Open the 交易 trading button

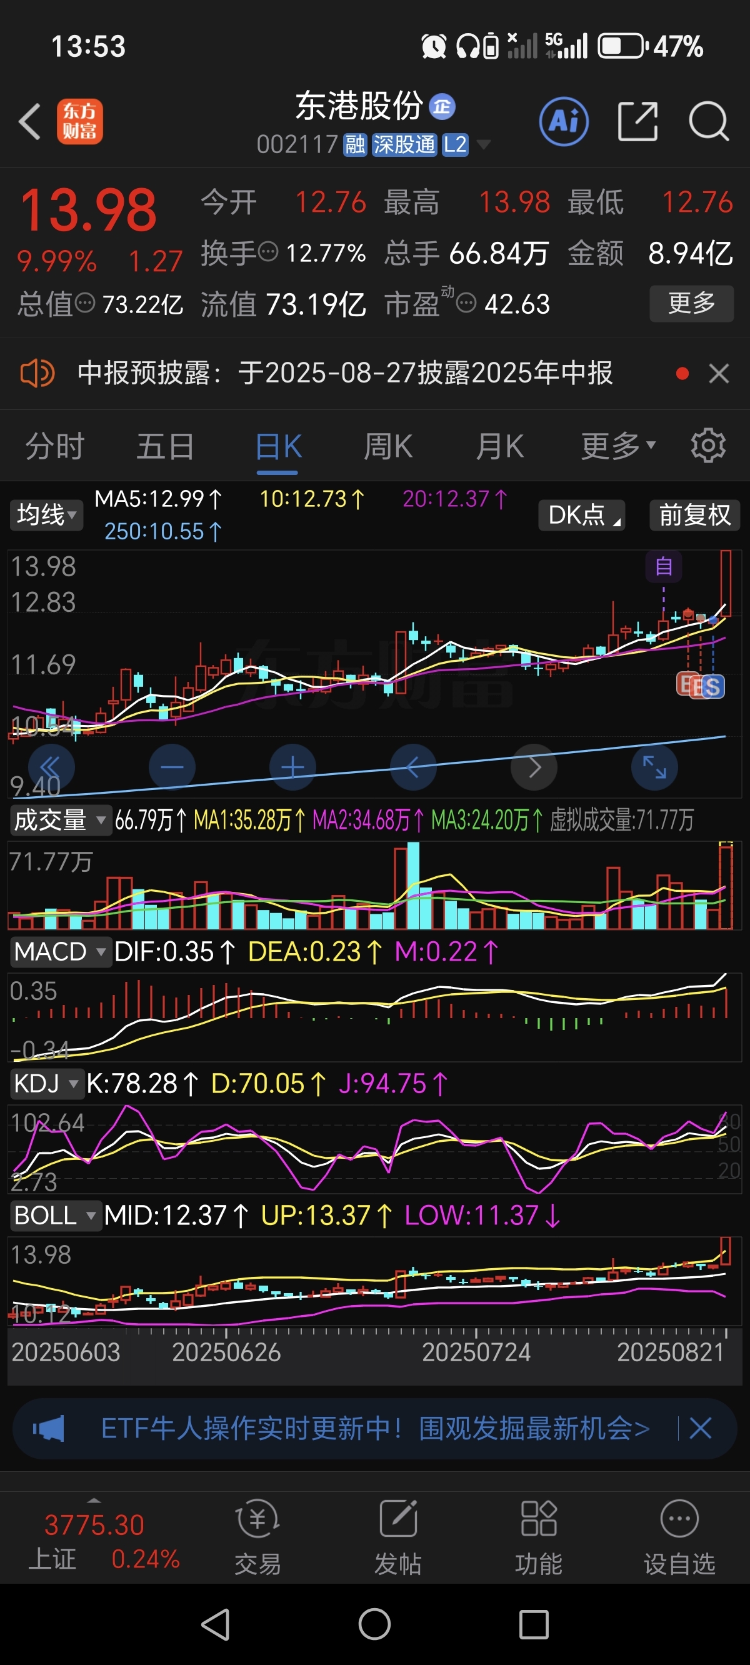click(257, 1538)
